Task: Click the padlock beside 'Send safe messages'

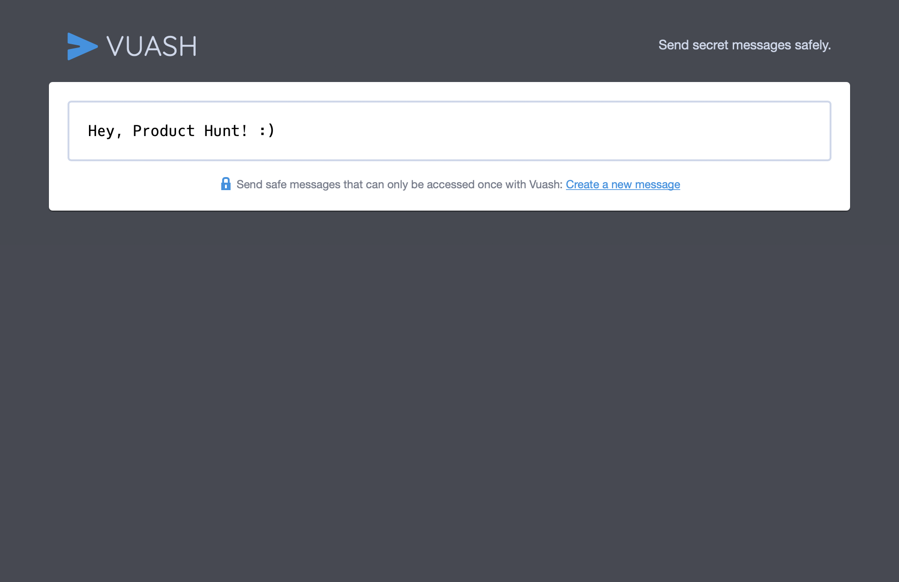Action: pyautogui.click(x=226, y=184)
